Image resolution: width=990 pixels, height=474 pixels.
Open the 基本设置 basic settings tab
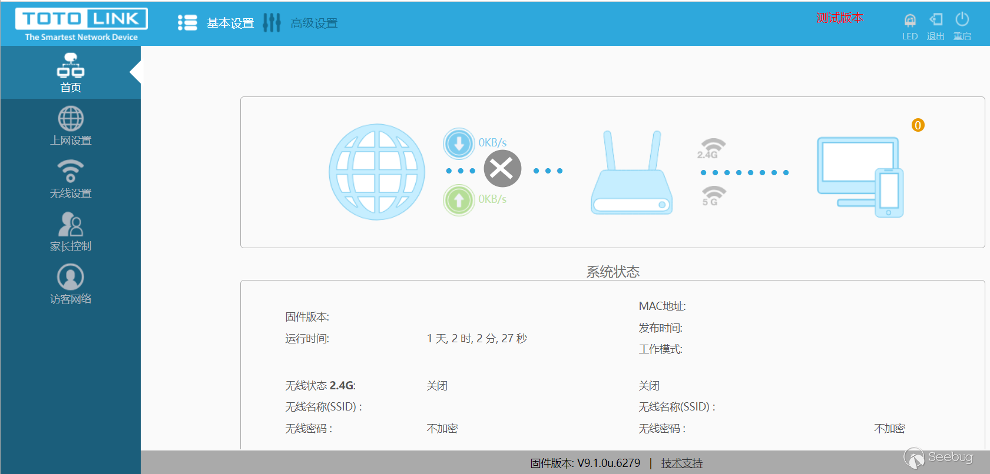pos(230,24)
